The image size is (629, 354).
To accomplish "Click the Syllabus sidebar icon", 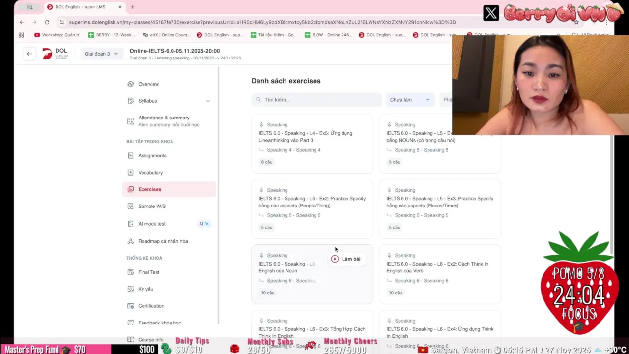I will click(130, 101).
